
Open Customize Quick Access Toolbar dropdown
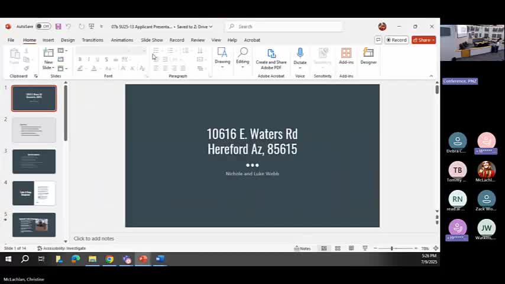click(x=102, y=27)
